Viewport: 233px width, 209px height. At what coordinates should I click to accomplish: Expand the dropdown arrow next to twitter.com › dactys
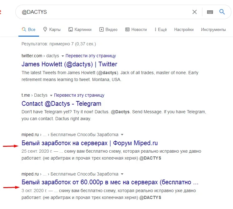pyautogui.click(x=63, y=56)
